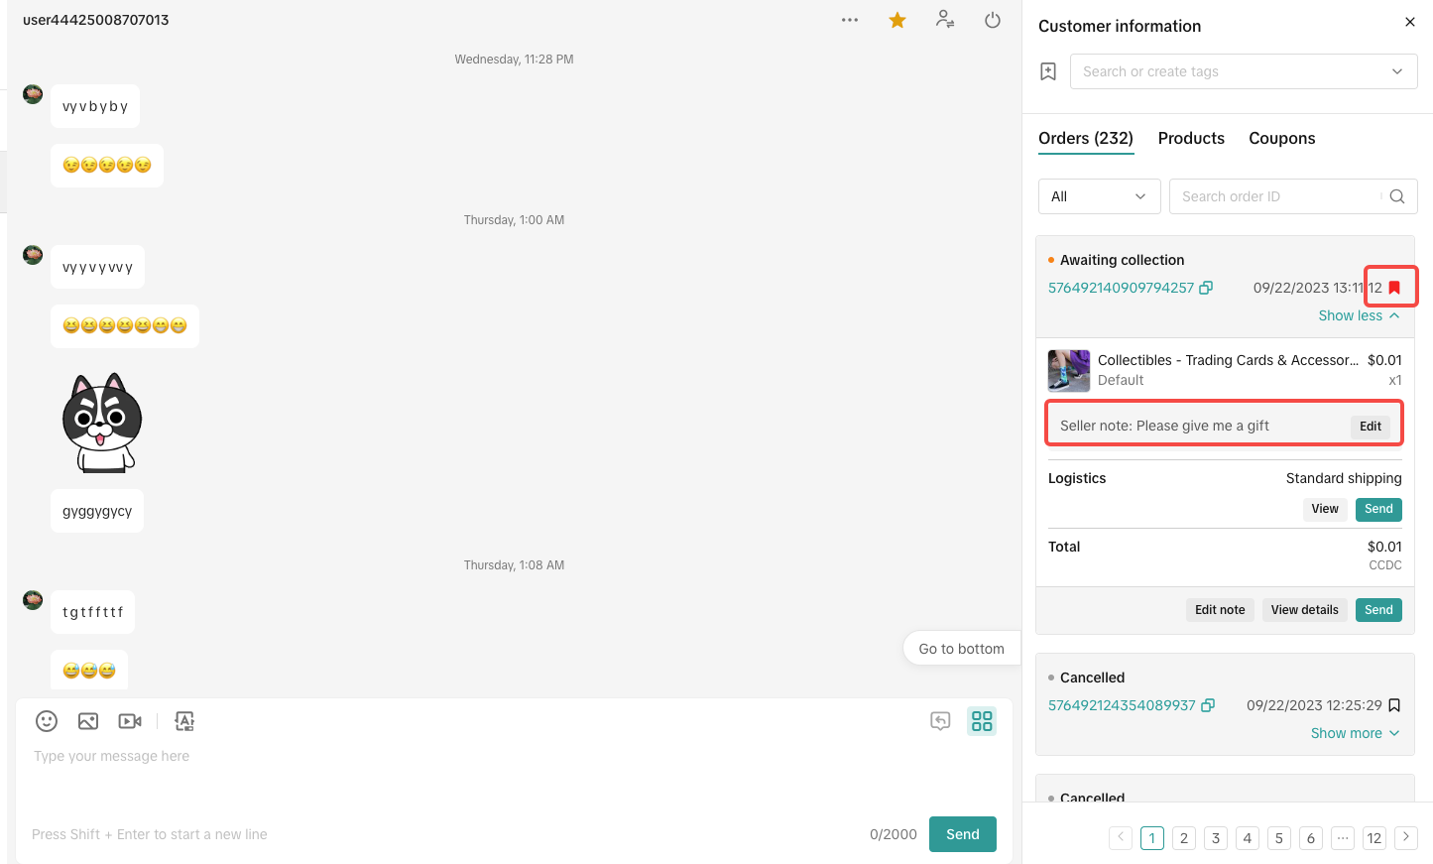The width and height of the screenshot is (1433, 864).
Task: Open the All order status dropdown
Action: click(x=1098, y=196)
